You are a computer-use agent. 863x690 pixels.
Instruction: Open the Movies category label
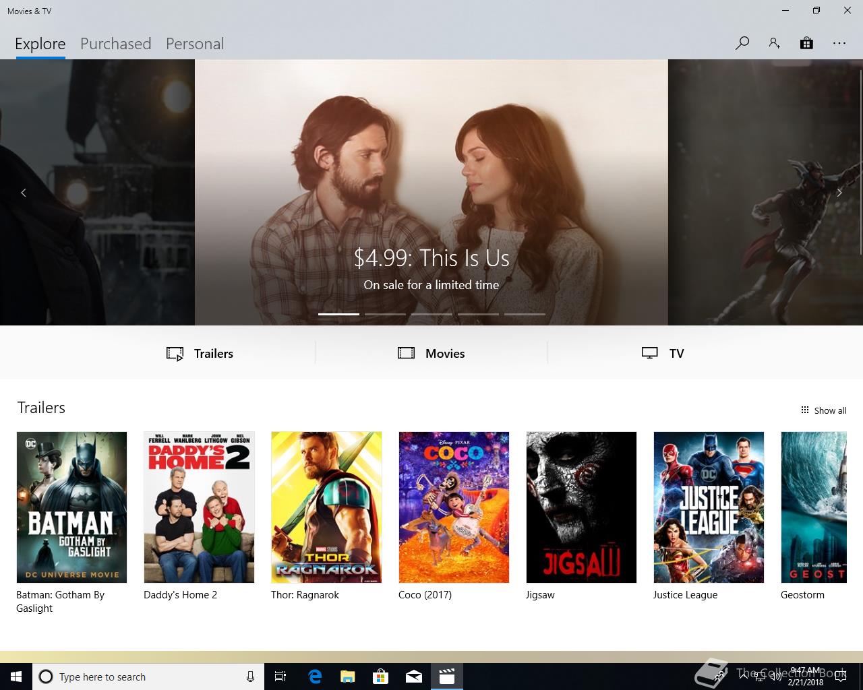pos(445,354)
